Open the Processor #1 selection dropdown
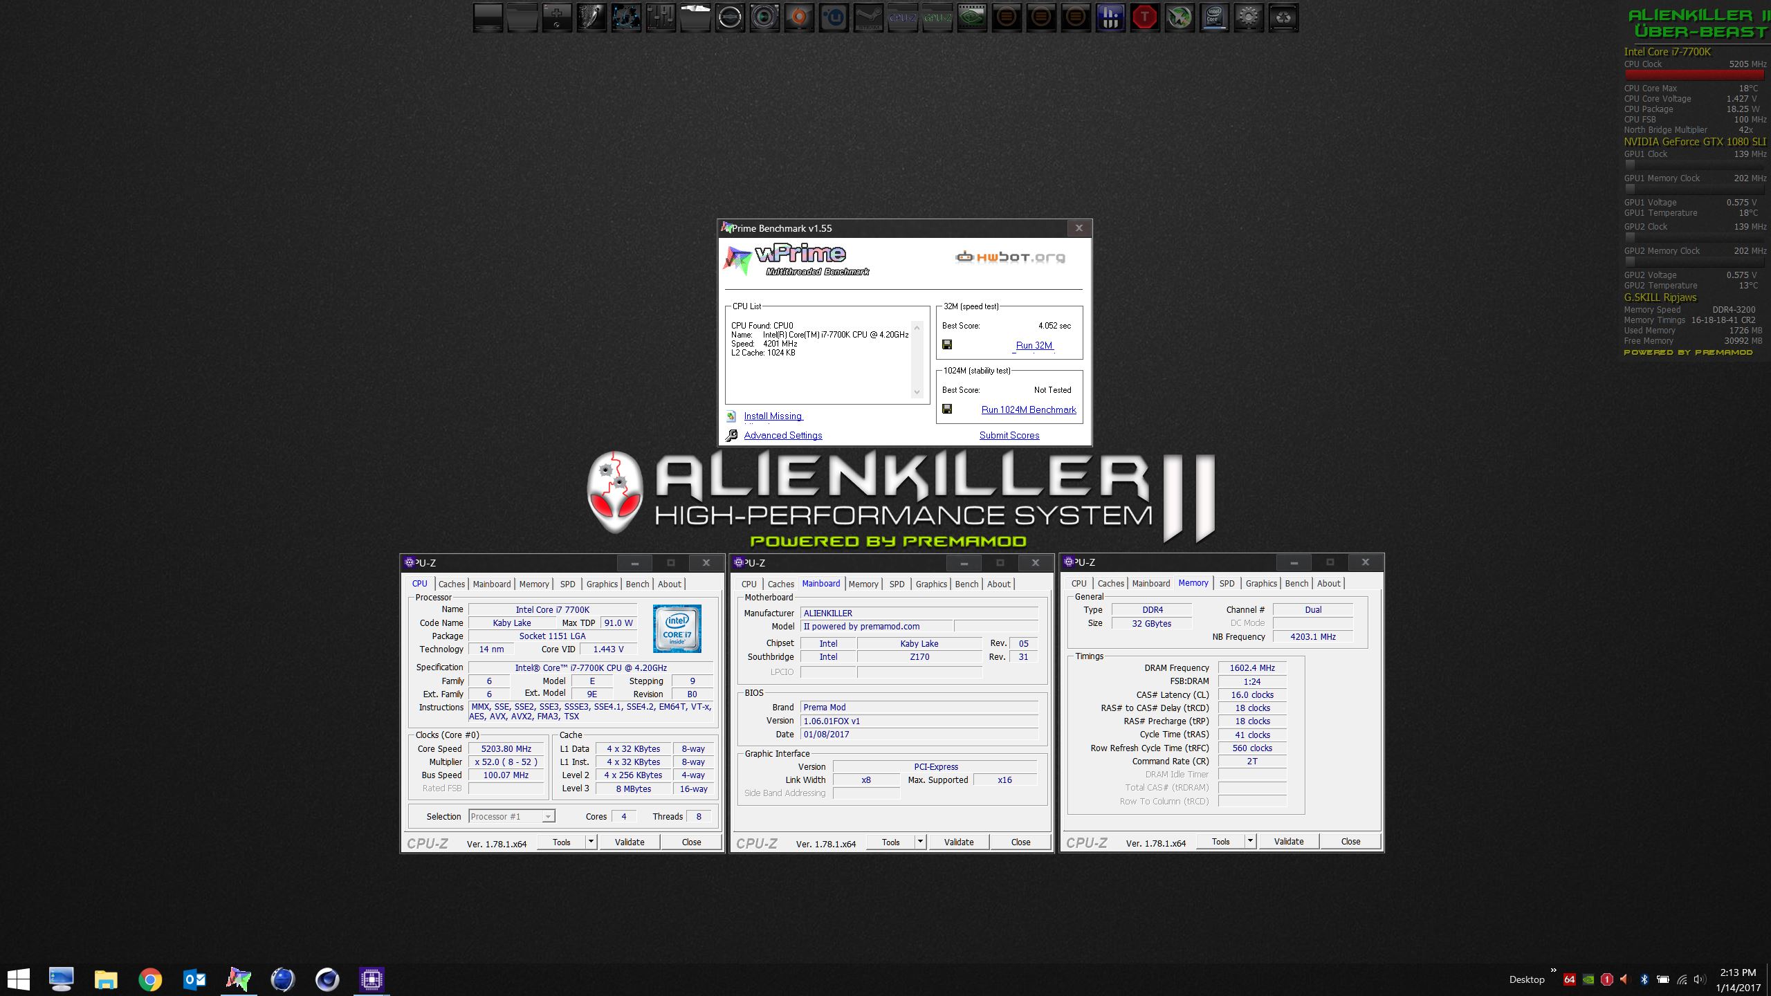The height and width of the screenshot is (996, 1771). 547,817
